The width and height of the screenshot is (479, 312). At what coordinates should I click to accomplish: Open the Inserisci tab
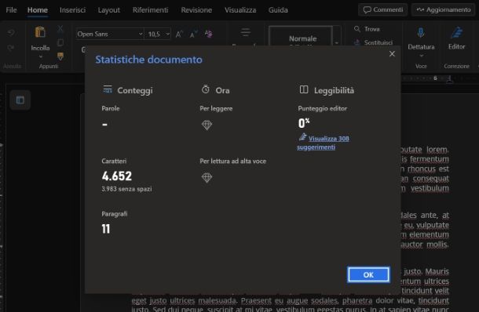point(72,10)
